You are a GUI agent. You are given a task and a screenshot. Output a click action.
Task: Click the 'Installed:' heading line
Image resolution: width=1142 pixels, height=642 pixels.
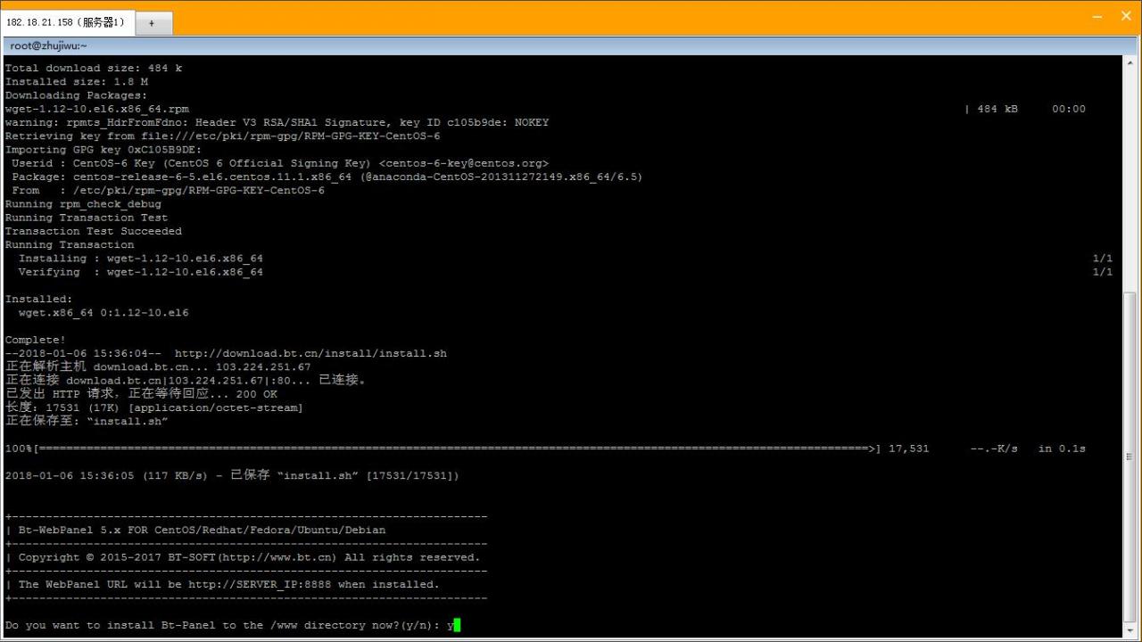click(x=39, y=300)
